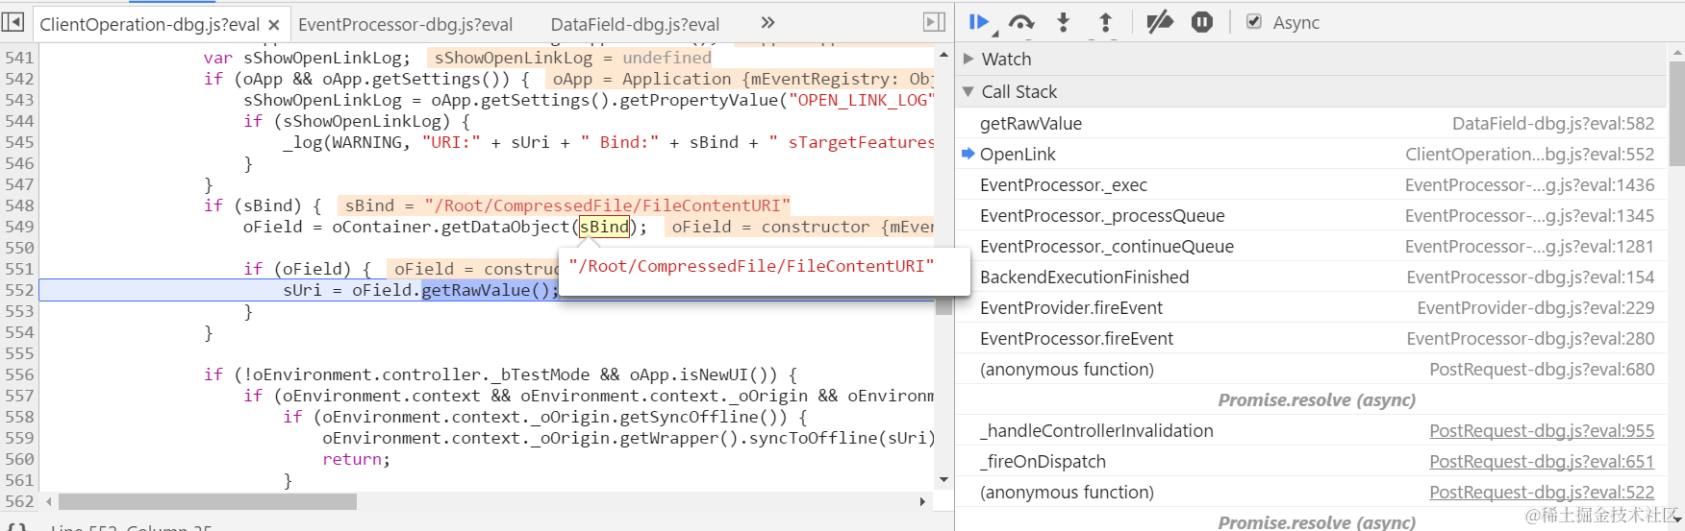Switch to DataField-dbg.js?eval tab
This screenshot has height=531, width=1685.
click(x=635, y=25)
